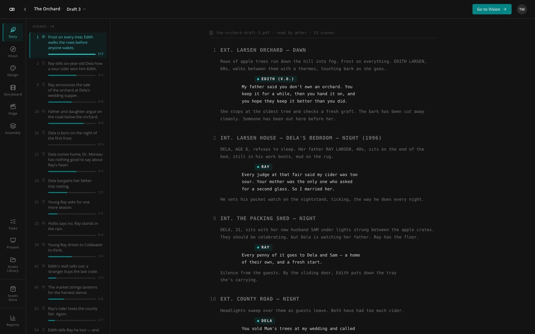Select scene 2 Ray tells six-year-old Dela
Image resolution: width=535 pixels, height=334 pixels.
68,69
